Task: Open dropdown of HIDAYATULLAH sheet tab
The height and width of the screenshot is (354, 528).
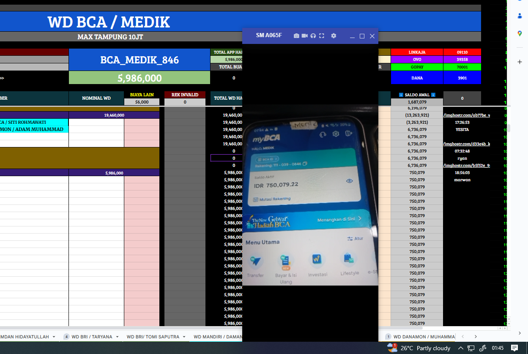Action: pos(53,337)
